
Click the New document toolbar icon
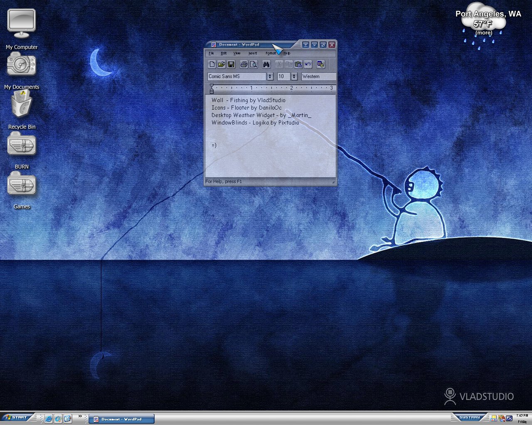212,64
